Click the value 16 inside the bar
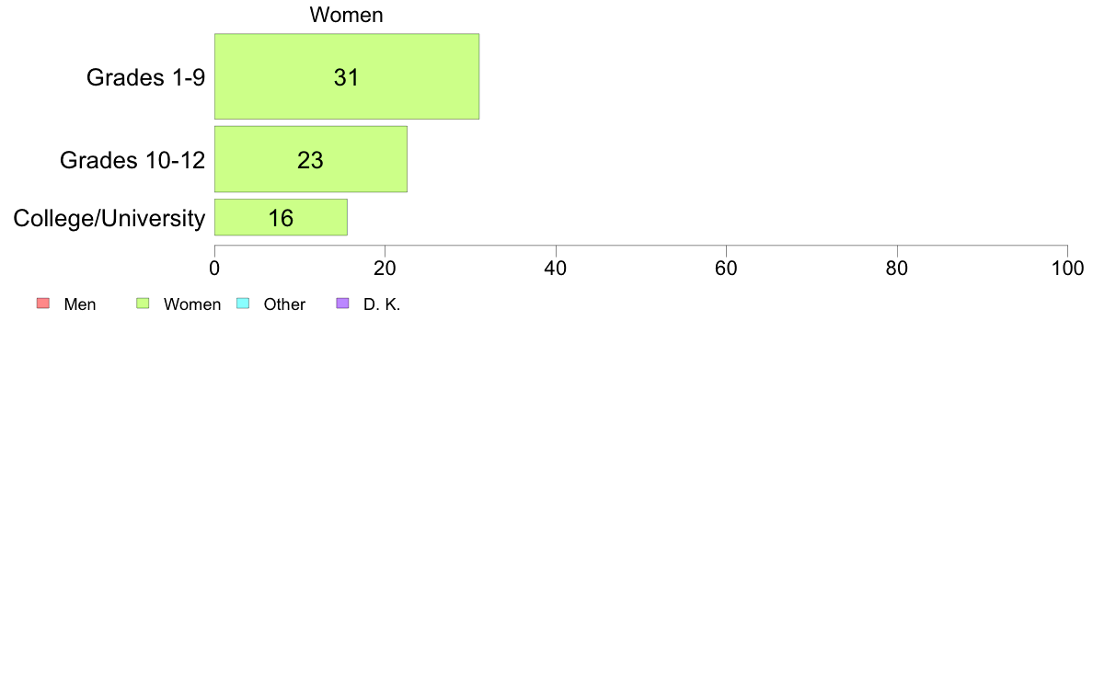The width and height of the screenshot is (1093, 677). click(281, 218)
